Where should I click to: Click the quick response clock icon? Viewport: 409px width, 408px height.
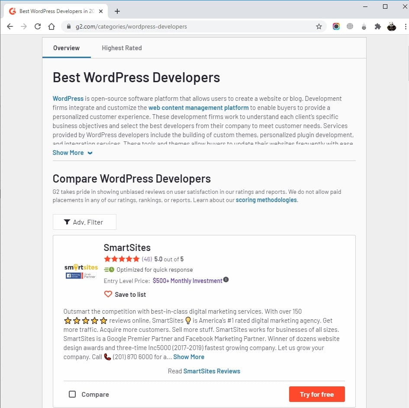click(109, 270)
